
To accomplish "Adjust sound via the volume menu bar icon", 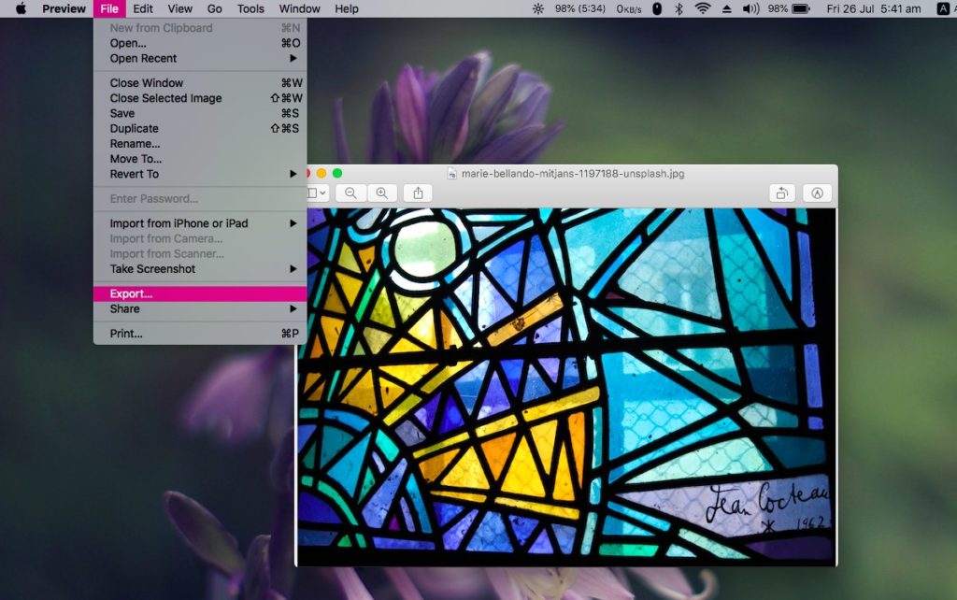I will 750,8.
